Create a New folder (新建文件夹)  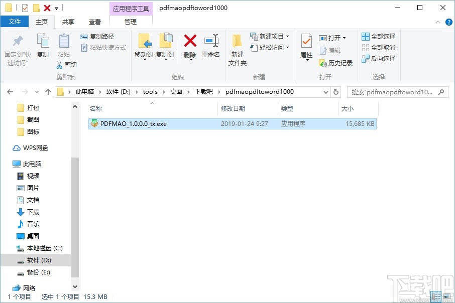click(238, 50)
